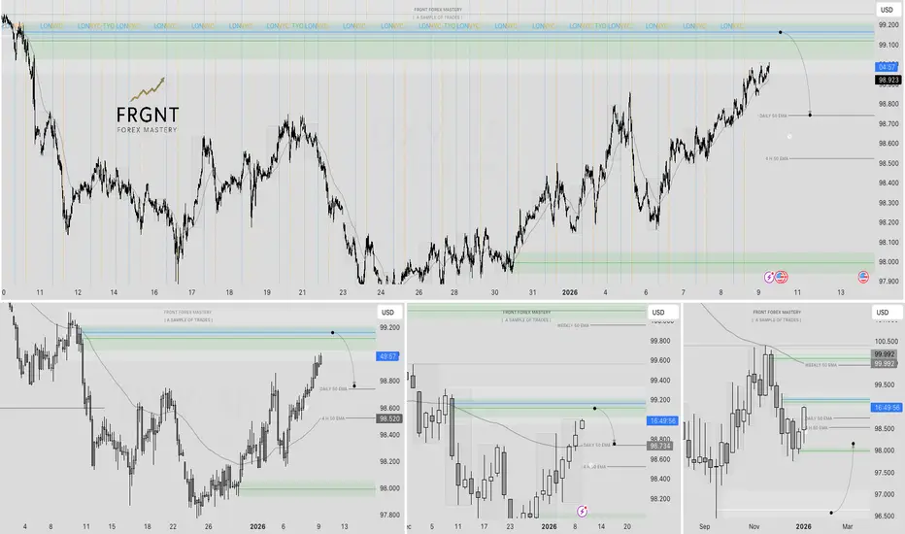Click the blue 04:57 countdown label on the top chart
Viewport: 905px width, 534px height.
pos(887,67)
